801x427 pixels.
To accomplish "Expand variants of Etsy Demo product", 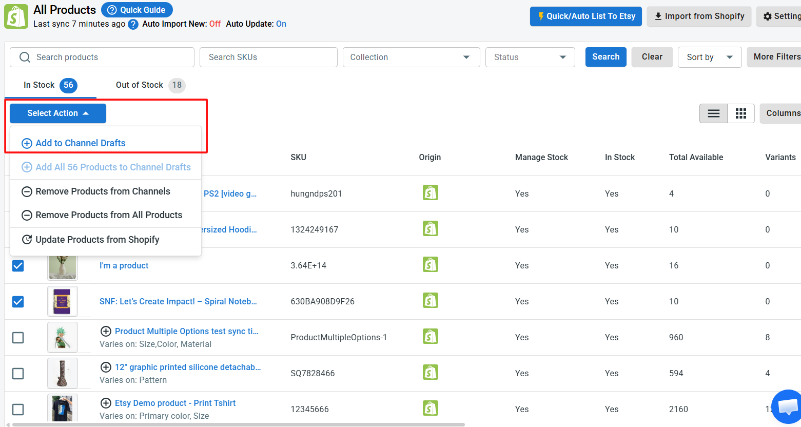I will click(106, 403).
